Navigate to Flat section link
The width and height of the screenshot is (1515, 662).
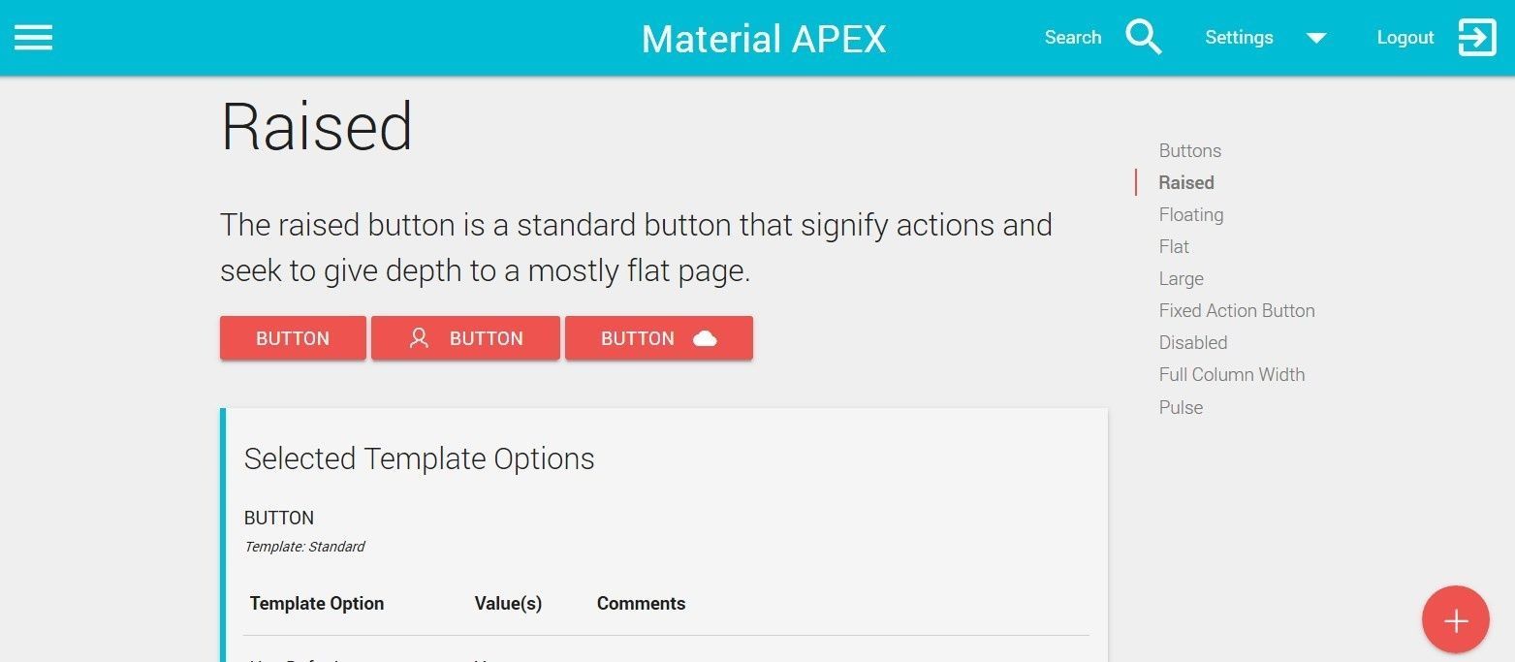(x=1174, y=246)
